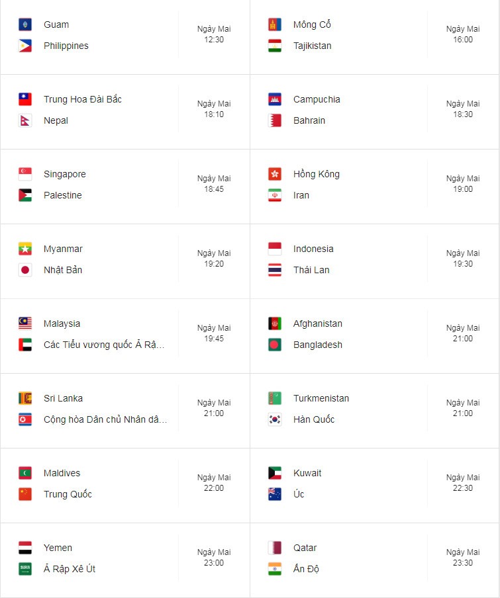Click the South Korea flag icon
This screenshot has width=500, height=598.
275,419
